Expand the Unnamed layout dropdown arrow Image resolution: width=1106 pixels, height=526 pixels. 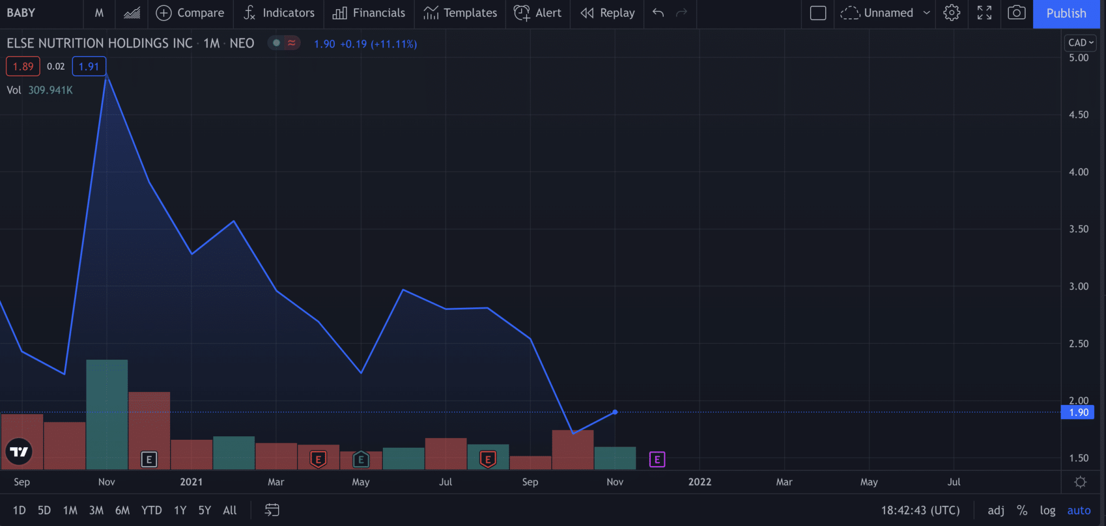click(927, 13)
